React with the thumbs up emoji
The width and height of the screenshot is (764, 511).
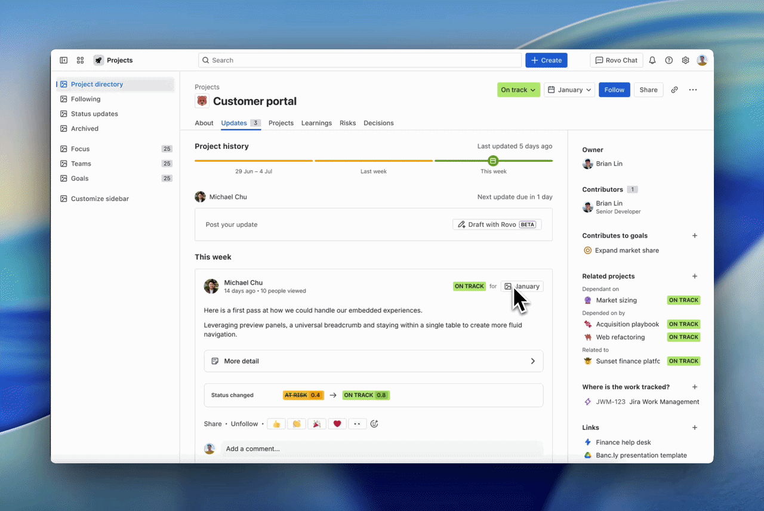[276, 424]
